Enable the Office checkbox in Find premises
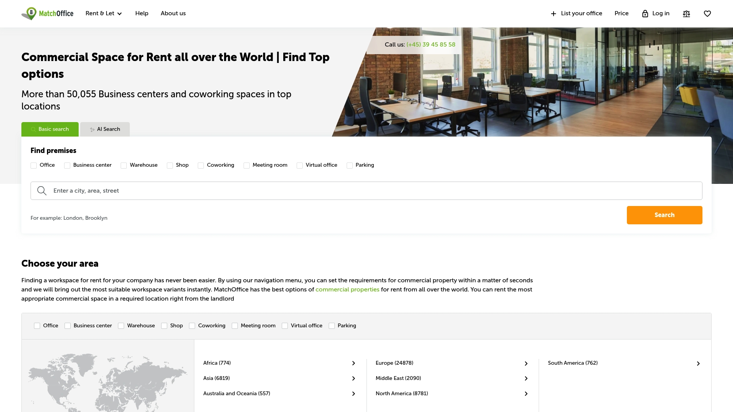The width and height of the screenshot is (733, 412). [x=34, y=165]
